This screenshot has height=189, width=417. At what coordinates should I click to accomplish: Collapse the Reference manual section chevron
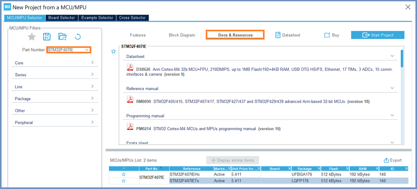[392, 88]
